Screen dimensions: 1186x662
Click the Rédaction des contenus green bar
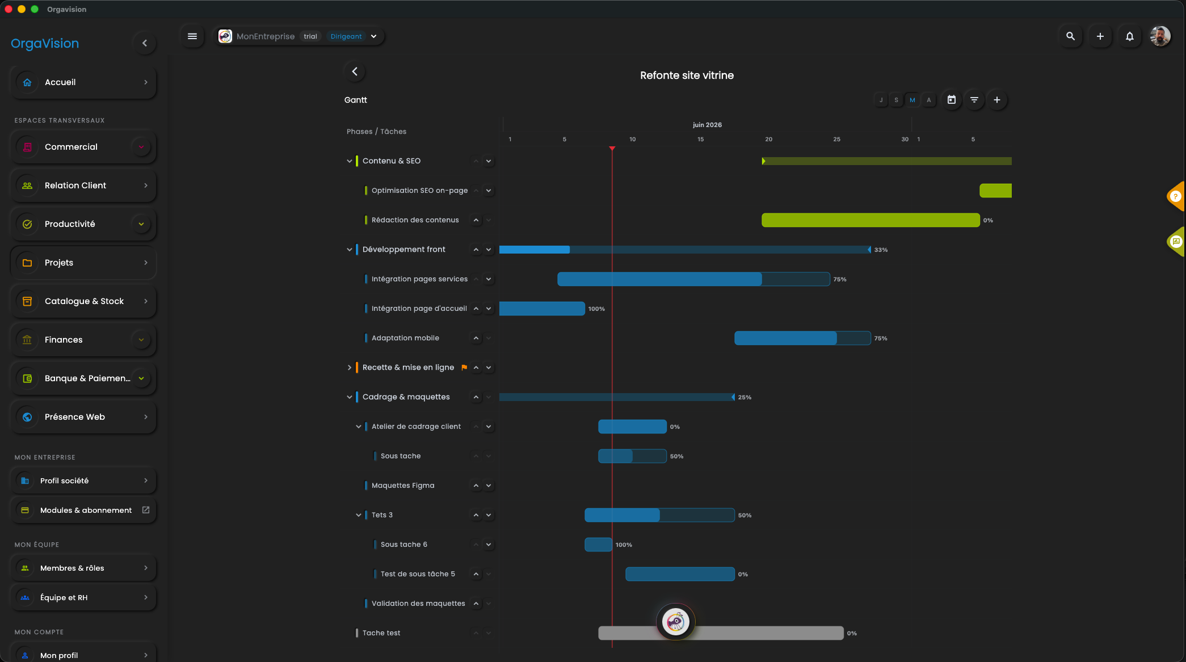coord(870,220)
